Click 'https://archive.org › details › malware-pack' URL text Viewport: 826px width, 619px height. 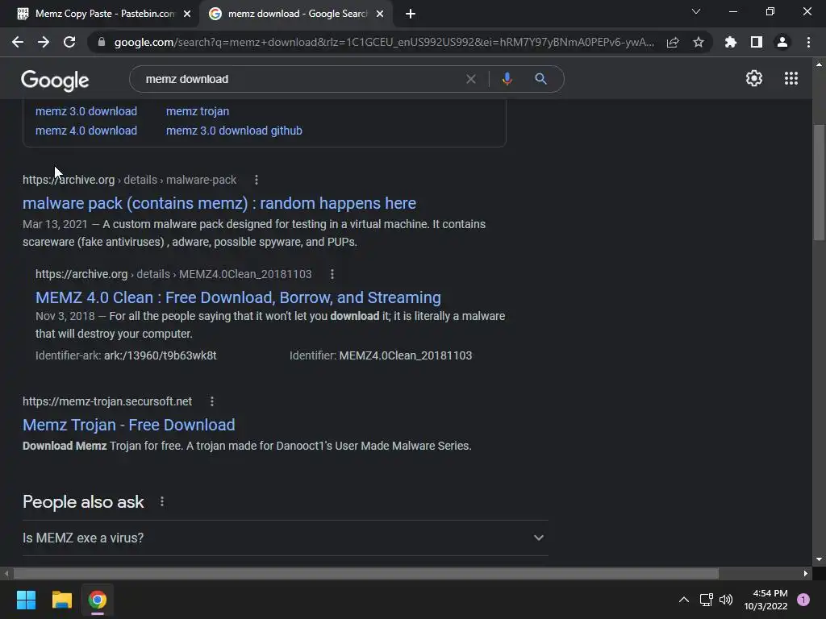pyautogui.click(x=130, y=180)
